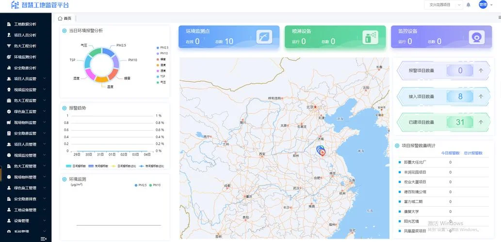Click the platform logo icon
Screen dimensions: 501x242
click(x=15, y=5)
